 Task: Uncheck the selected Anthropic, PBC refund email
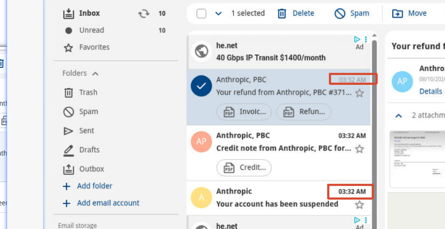click(201, 86)
